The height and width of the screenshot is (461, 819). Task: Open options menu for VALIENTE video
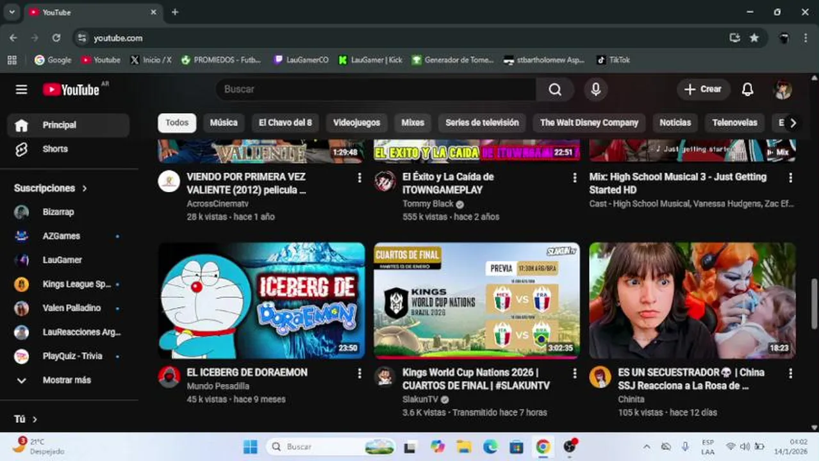(x=360, y=178)
